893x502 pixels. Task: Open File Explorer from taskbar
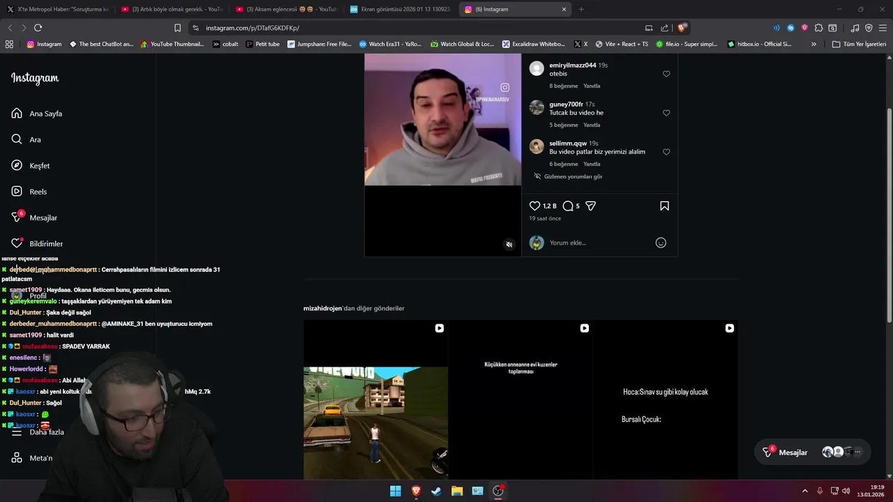pyautogui.click(x=457, y=491)
